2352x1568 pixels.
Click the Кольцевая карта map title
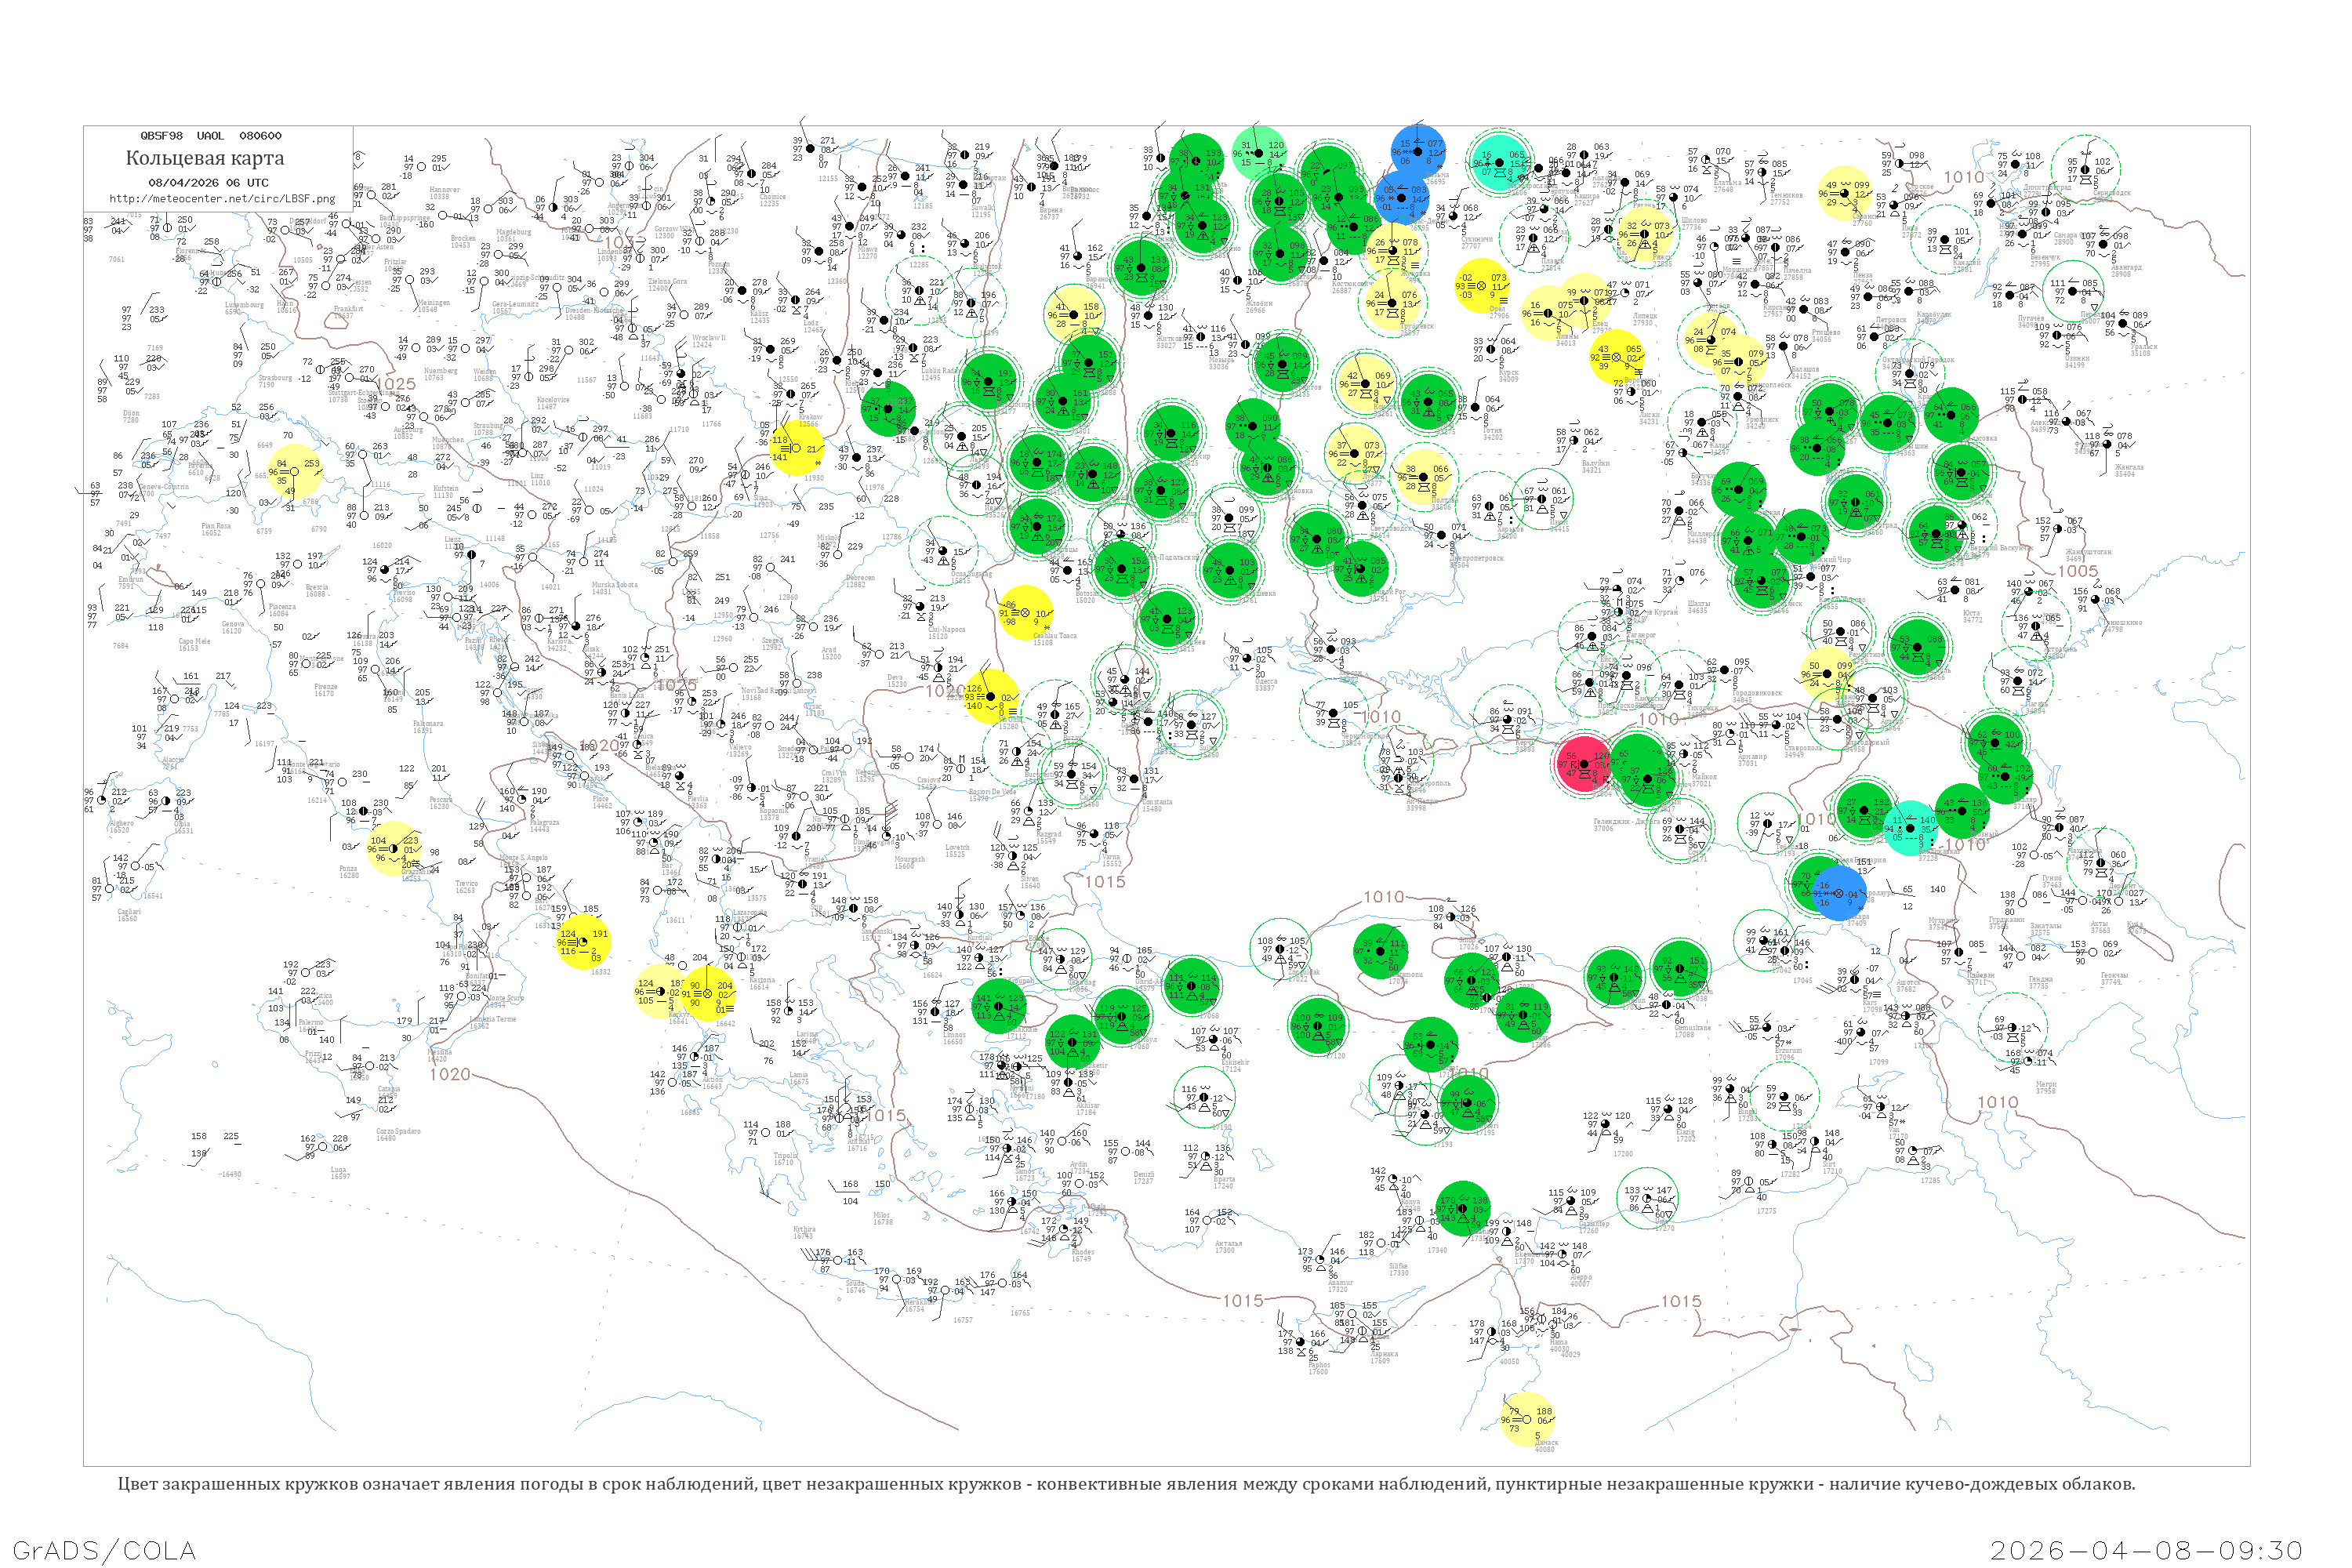click(206, 159)
